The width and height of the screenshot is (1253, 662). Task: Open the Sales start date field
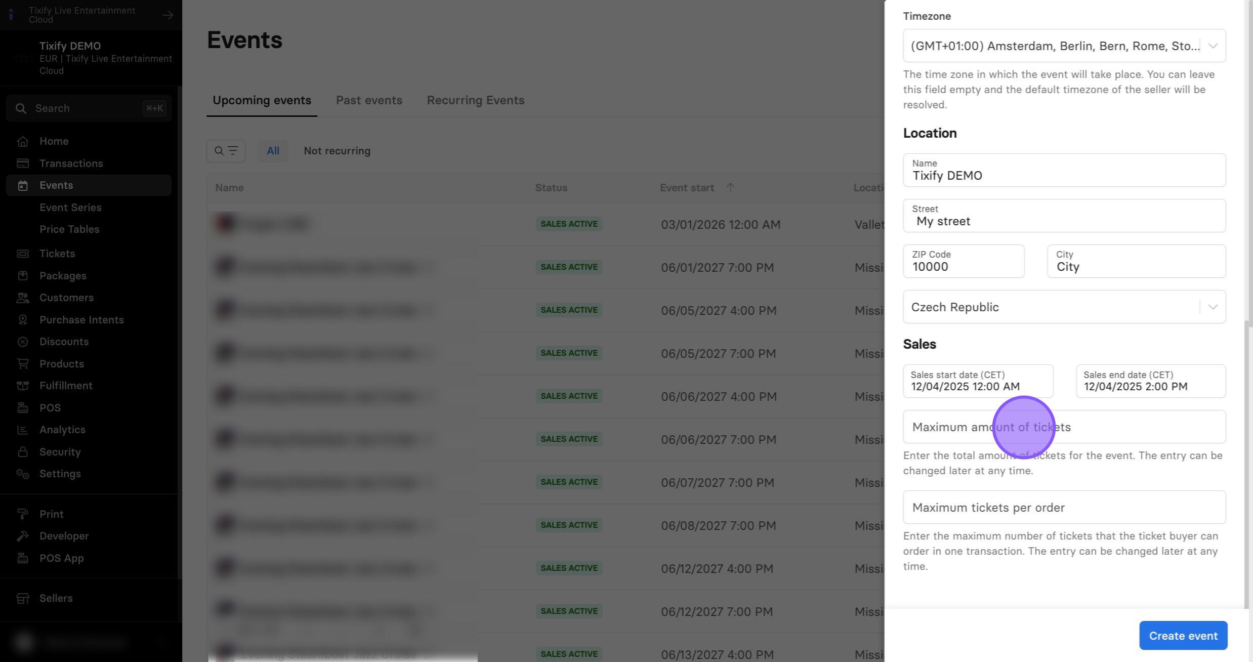978,381
